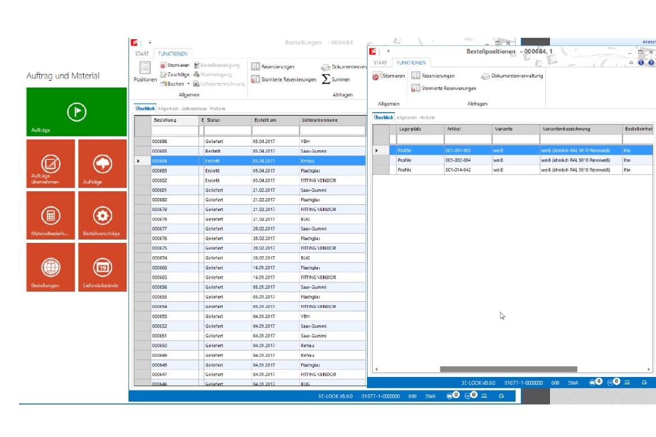Switch to START tab in Bestellpositionen window
This screenshot has width=656, height=437.
pos(380,63)
